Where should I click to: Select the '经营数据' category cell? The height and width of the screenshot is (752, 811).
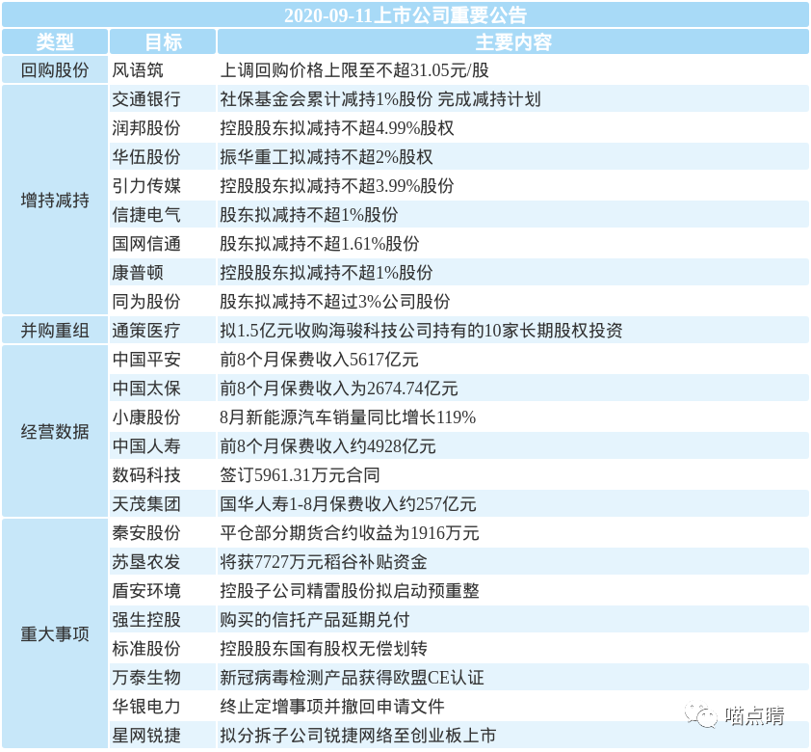coord(55,431)
